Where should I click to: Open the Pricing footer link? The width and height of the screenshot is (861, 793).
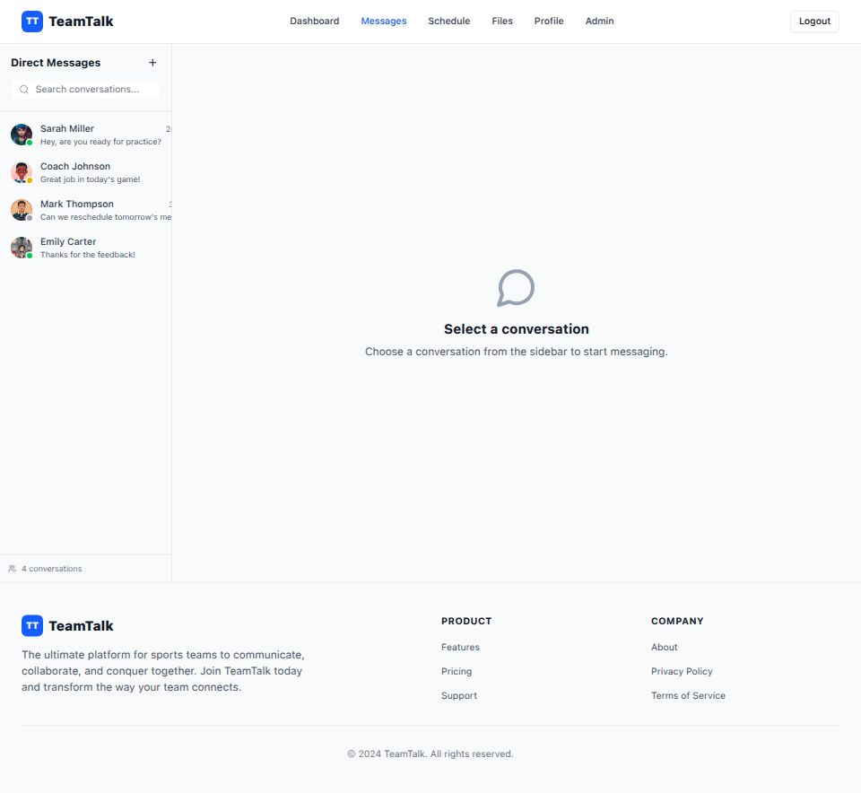(x=456, y=671)
